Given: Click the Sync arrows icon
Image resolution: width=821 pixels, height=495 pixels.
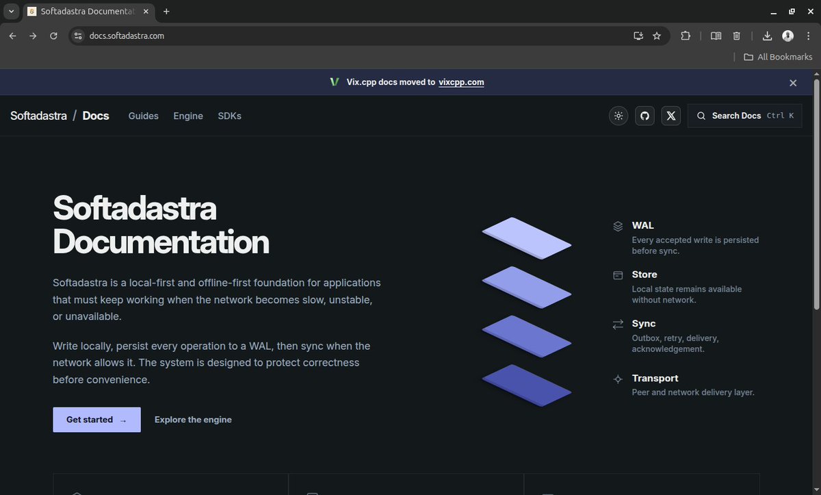Looking at the screenshot, I should (x=618, y=324).
